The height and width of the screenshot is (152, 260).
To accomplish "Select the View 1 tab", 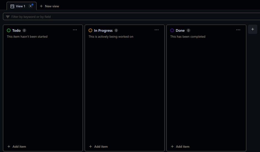I will (20, 6).
